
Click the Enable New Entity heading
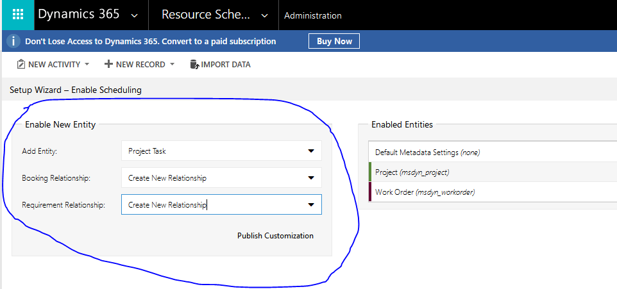(x=60, y=125)
